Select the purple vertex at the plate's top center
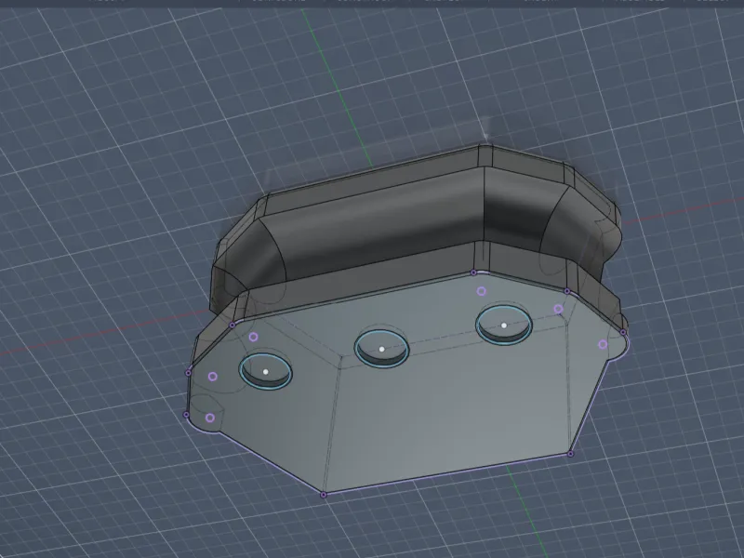Viewport: 744px width, 558px height. tap(473, 272)
